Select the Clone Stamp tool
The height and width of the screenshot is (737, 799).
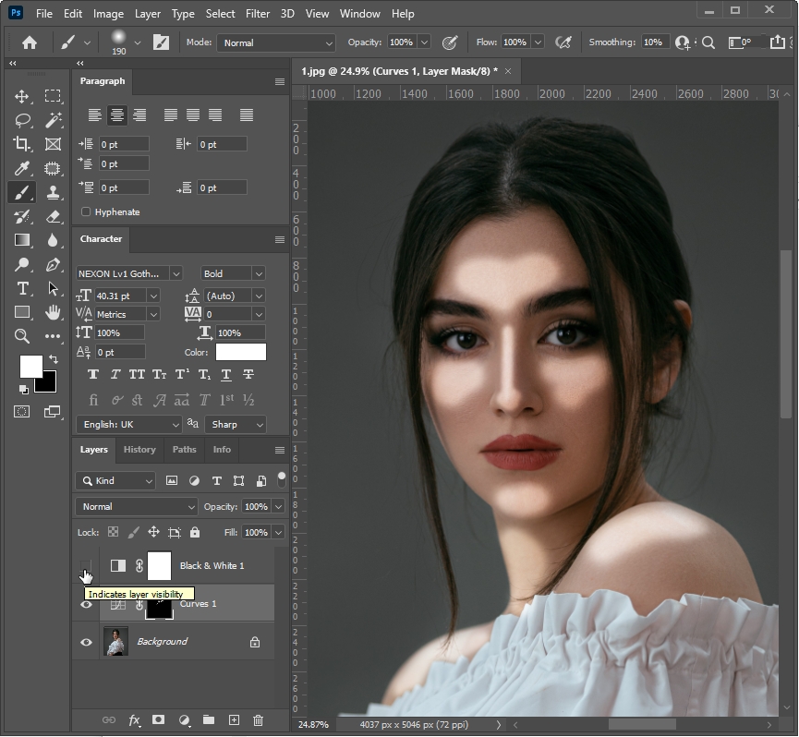pyautogui.click(x=53, y=192)
